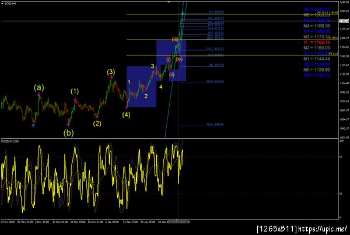
Task: Click the GOLD,H4 chart symbol label
Action: coord(10,3)
